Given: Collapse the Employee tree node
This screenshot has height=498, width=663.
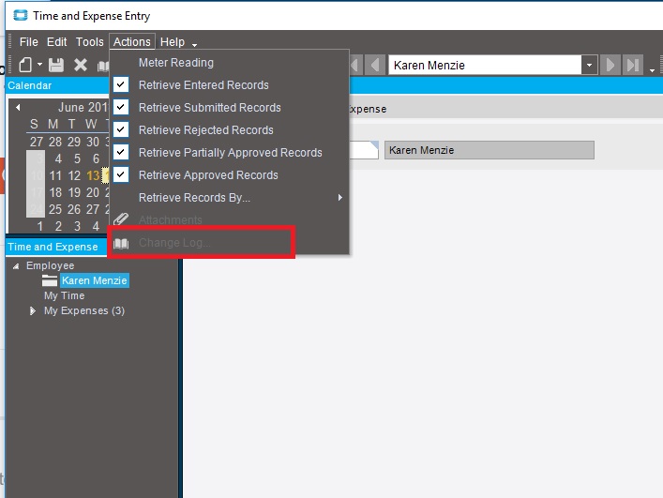Looking at the screenshot, I should [x=16, y=266].
